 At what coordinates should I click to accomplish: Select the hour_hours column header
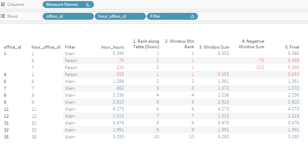click(x=112, y=47)
